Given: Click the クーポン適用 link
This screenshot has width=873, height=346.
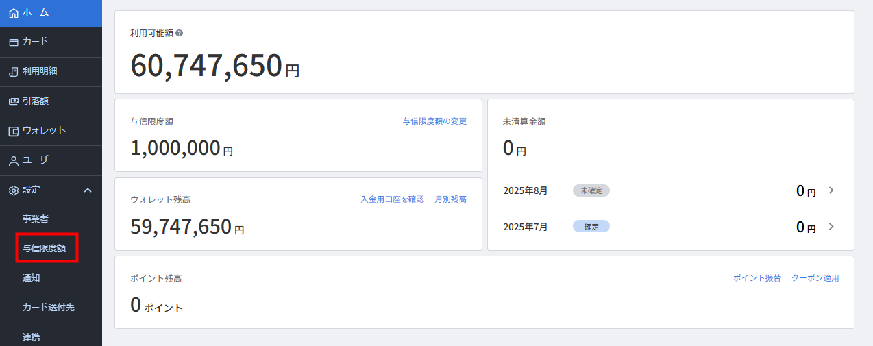Looking at the screenshot, I should pyautogui.click(x=815, y=277).
